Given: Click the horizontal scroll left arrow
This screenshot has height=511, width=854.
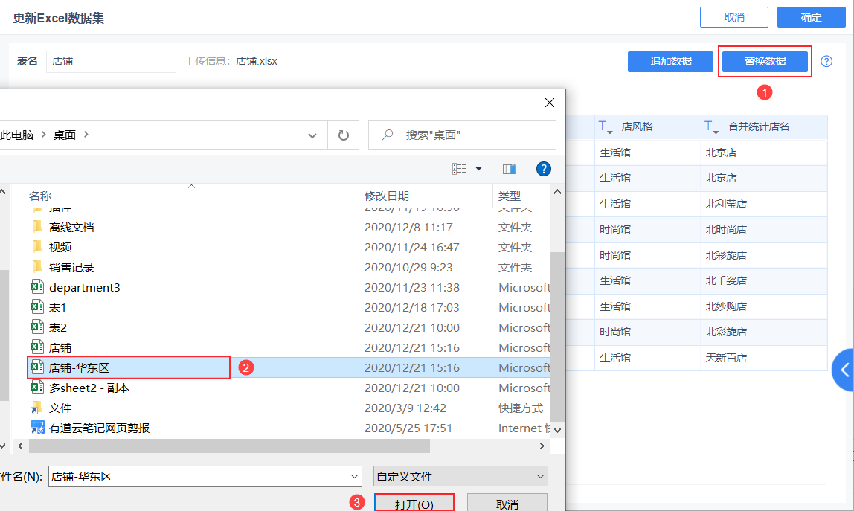Looking at the screenshot, I should click(x=21, y=446).
